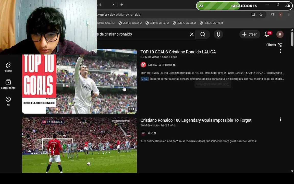Click the magnifier search button
Screen dimensions: 294x184
(x=203, y=34)
